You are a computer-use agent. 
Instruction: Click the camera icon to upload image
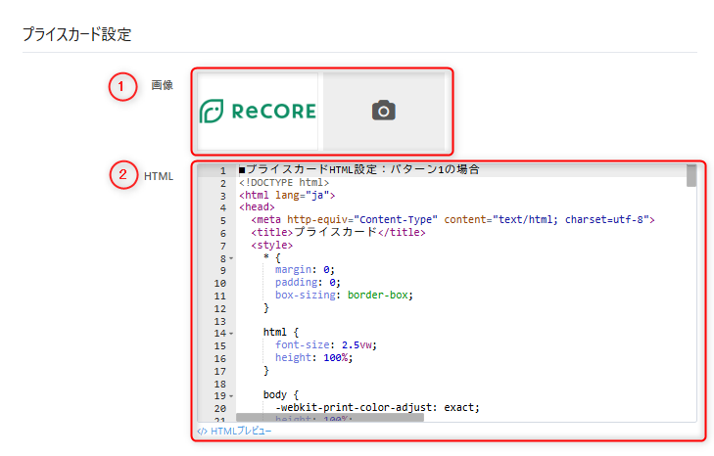click(383, 111)
